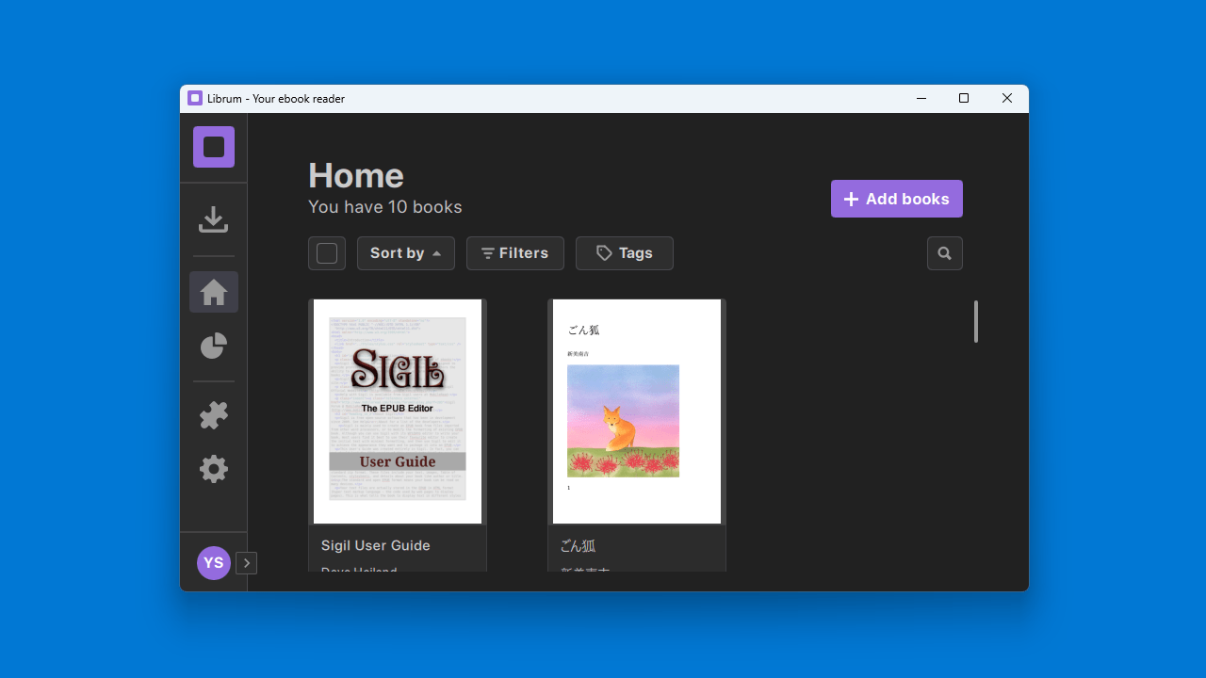Image resolution: width=1206 pixels, height=678 pixels.
Task: Open the Sort by dropdown
Action: (406, 253)
